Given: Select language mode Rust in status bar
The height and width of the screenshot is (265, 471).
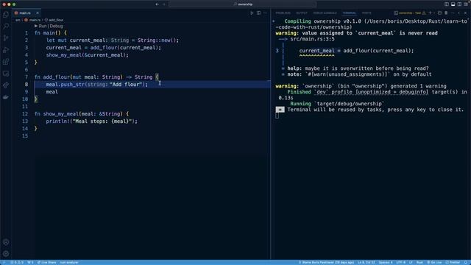Looking at the screenshot, I should (419, 262).
